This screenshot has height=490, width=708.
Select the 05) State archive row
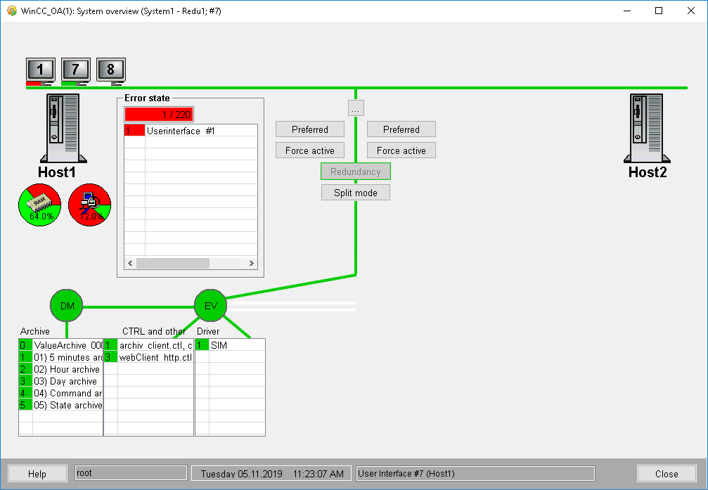[x=61, y=405]
